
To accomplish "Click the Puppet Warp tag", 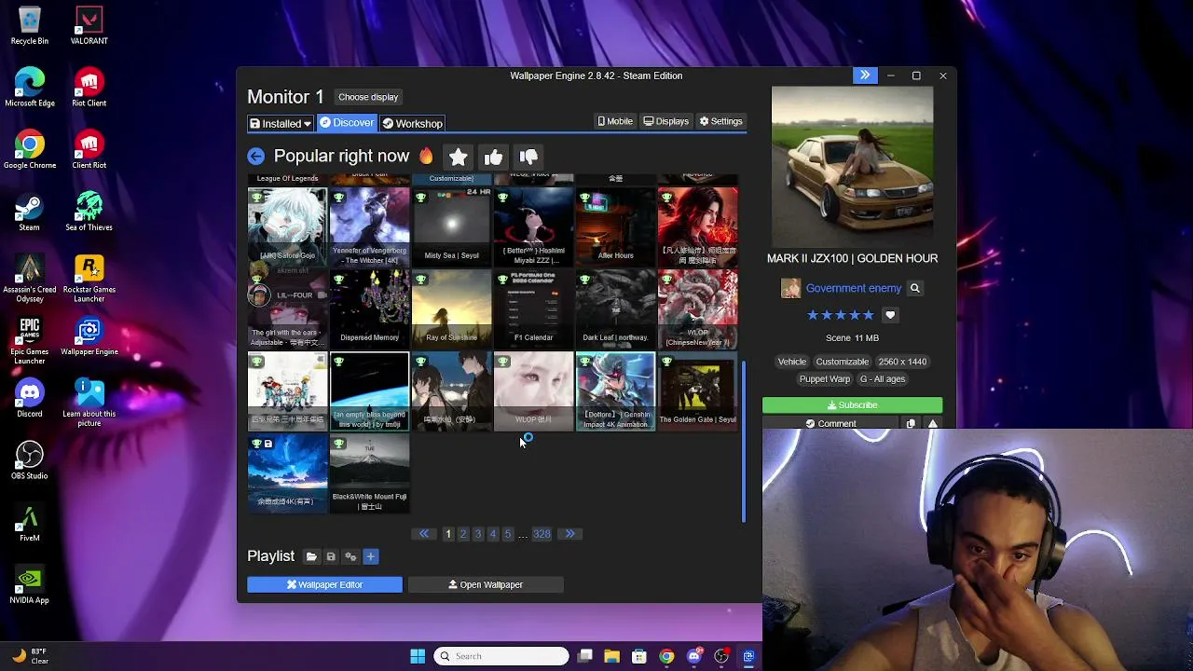I will tap(825, 379).
